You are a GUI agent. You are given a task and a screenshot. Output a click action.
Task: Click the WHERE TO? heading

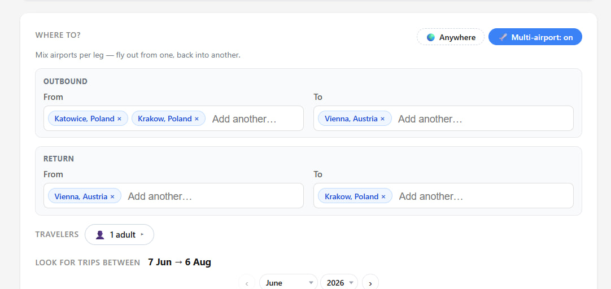[x=58, y=35]
